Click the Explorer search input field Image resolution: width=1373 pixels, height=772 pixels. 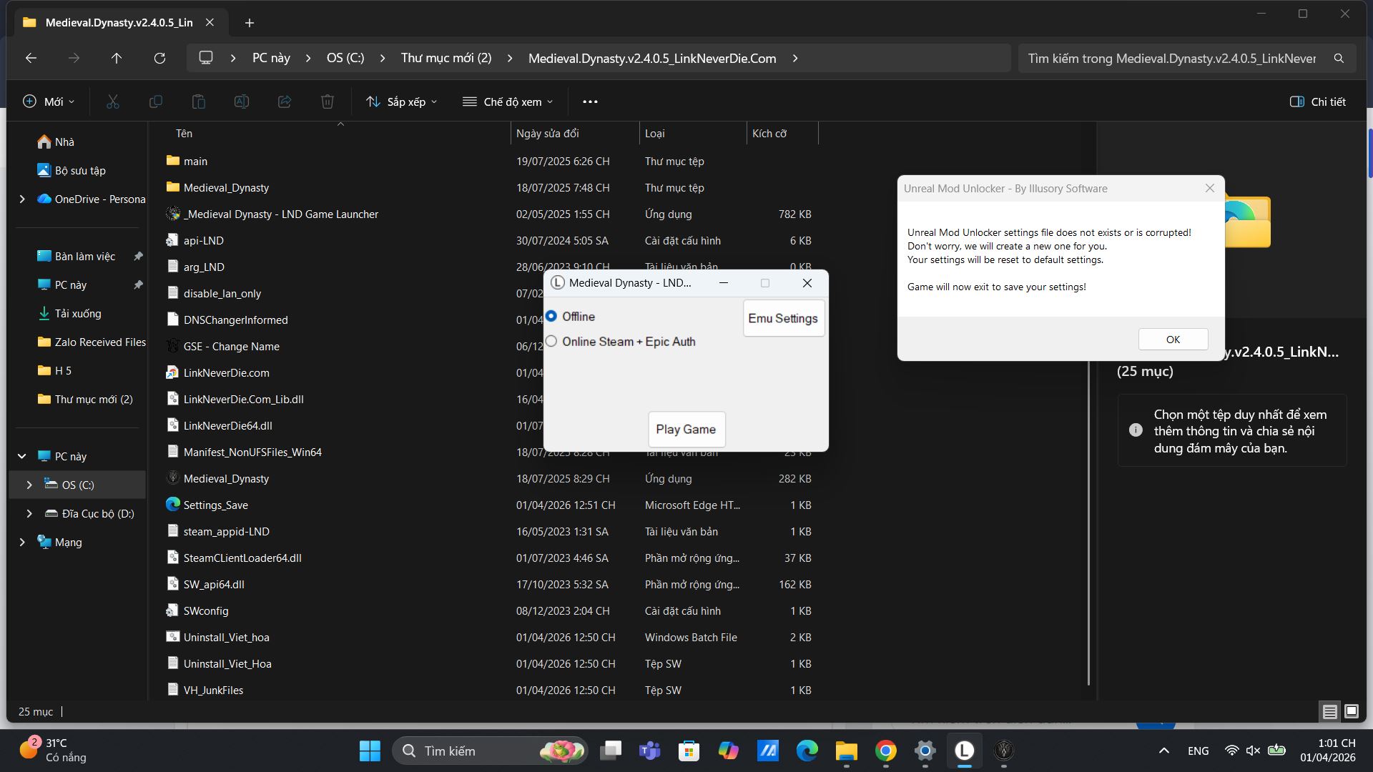pos(1171,59)
